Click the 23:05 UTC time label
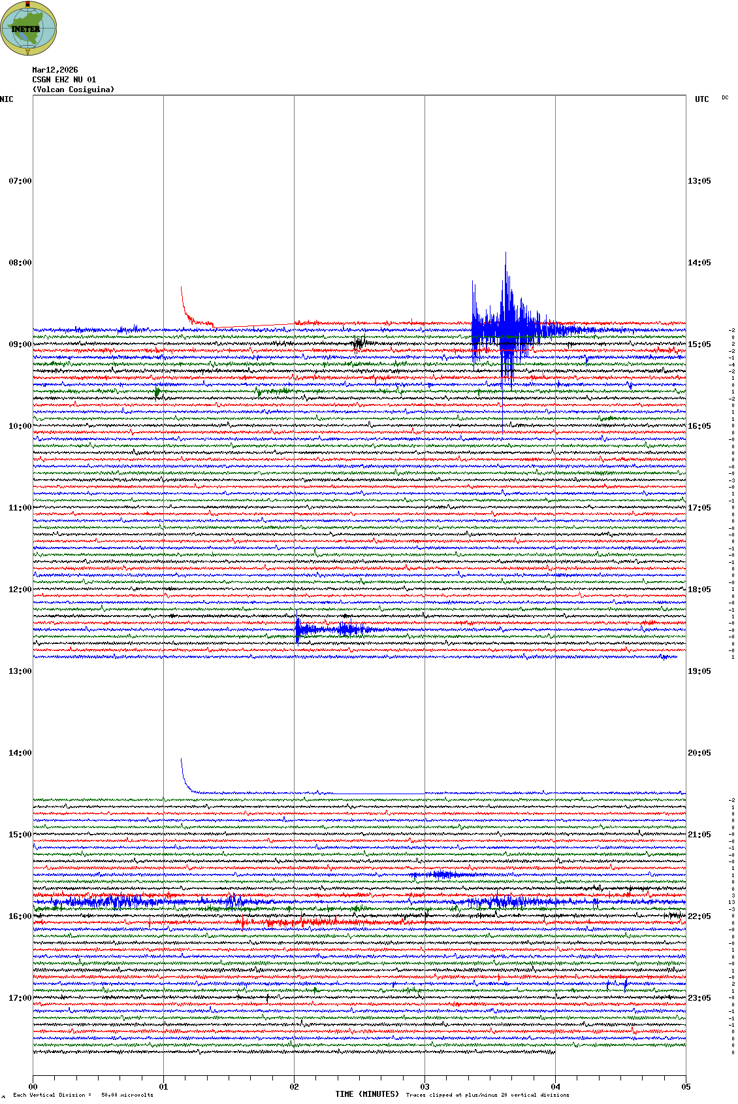The image size is (738, 1104). tap(699, 998)
